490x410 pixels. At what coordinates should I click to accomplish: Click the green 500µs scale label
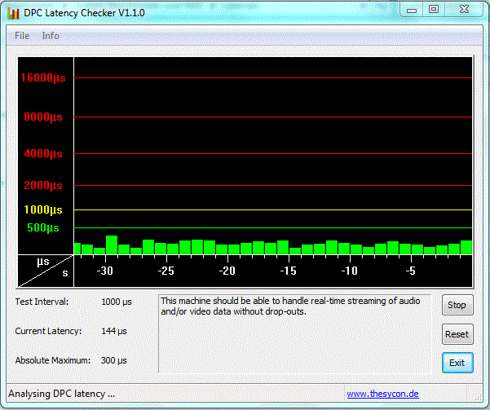(42, 227)
